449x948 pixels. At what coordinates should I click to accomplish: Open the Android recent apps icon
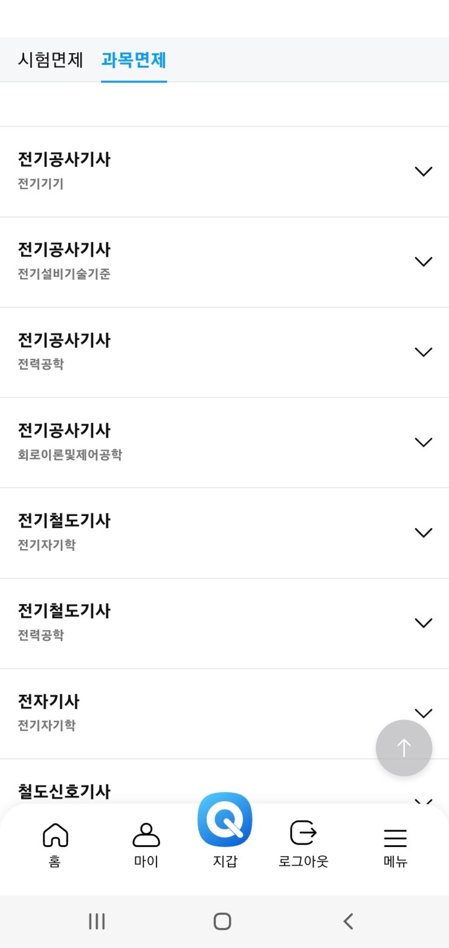pos(97,921)
